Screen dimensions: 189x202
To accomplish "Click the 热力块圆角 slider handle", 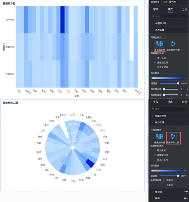I will tap(164, 95).
